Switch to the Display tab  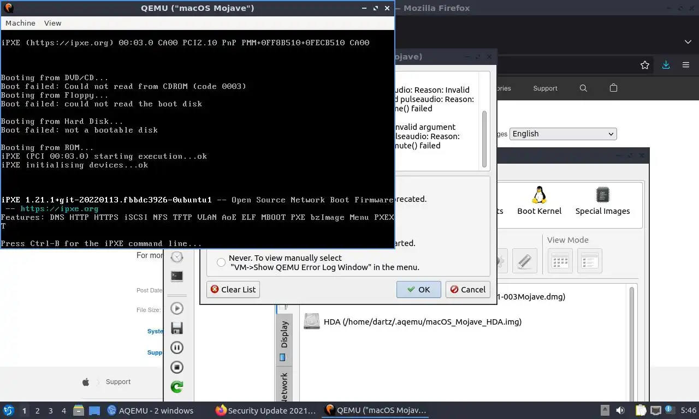tap(284, 339)
